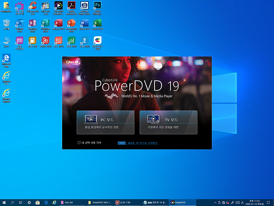Launch the CyberLink PowerDVD desktop shortcut

click(59, 8)
